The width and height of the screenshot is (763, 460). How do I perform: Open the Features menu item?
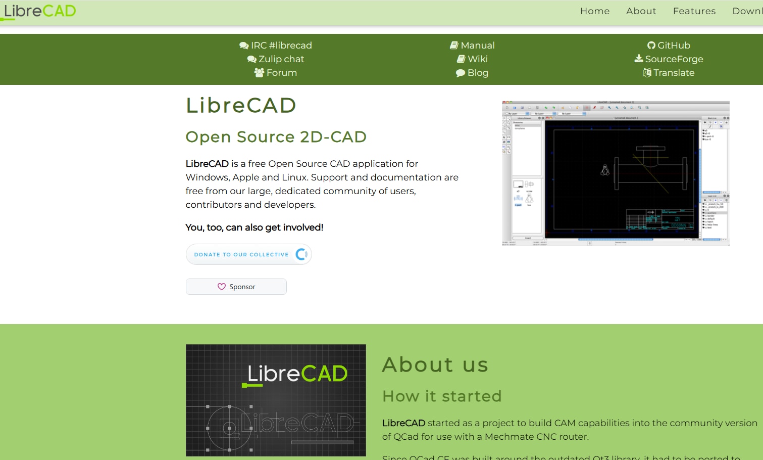click(694, 11)
